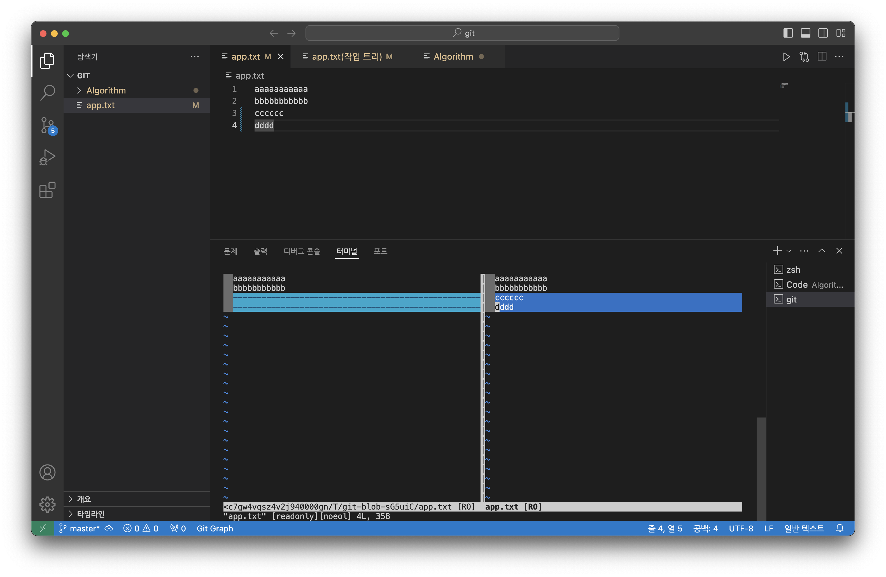The height and width of the screenshot is (577, 886).
Task: Expand the 타임라인 section
Action: pyautogui.click(x=90, y=514)
